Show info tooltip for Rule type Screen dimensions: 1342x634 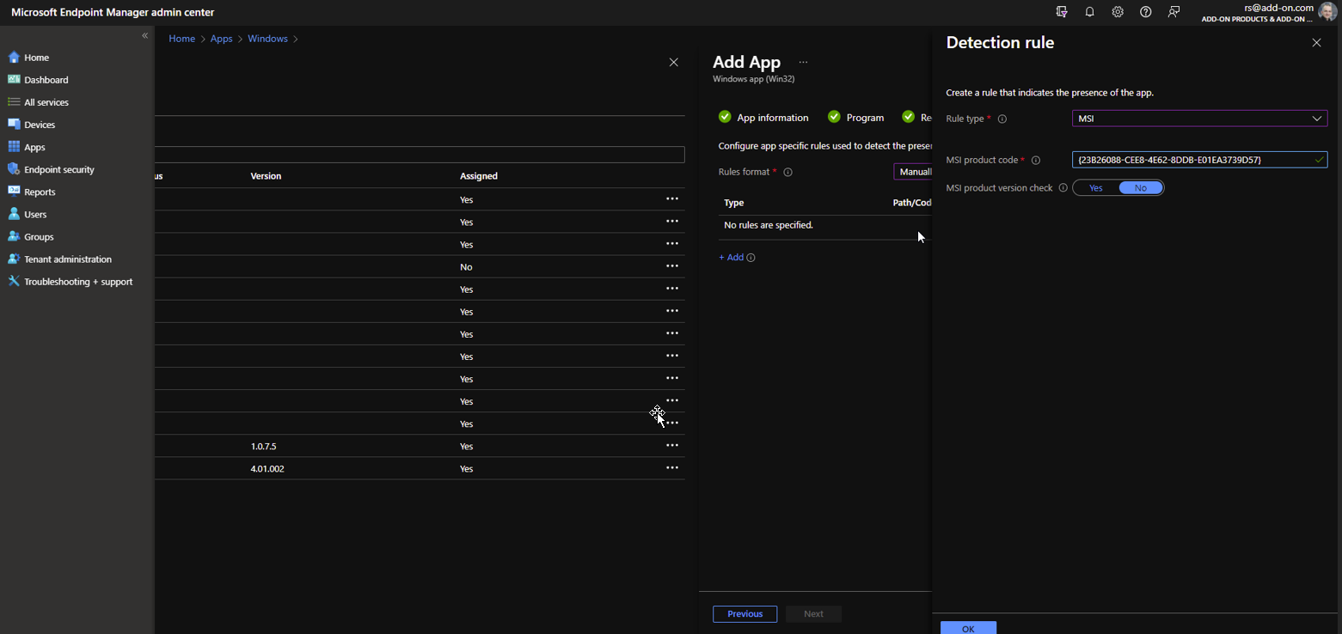click(x=1002, y=119)
